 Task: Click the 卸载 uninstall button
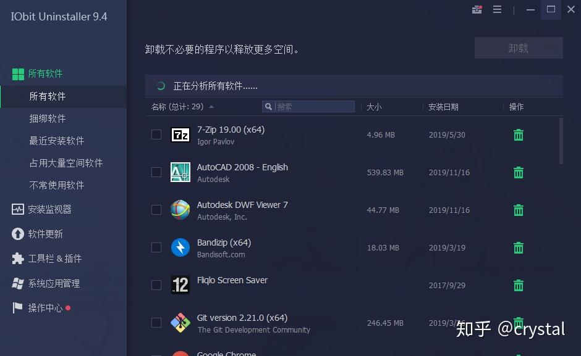[x=519, y=48]
